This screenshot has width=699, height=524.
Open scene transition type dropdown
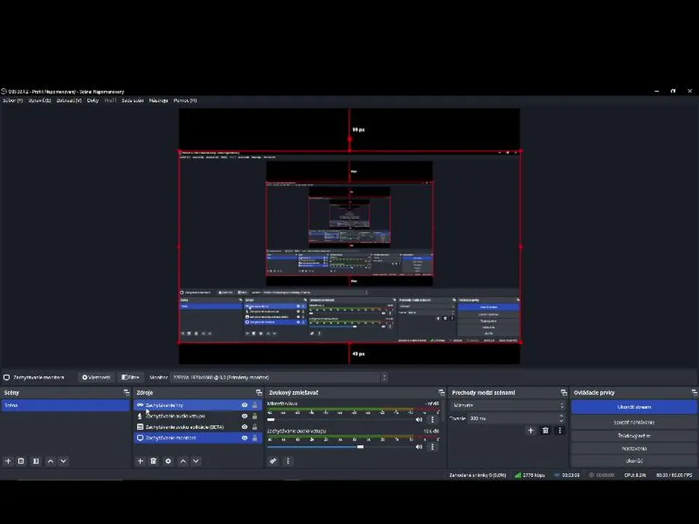[508, 405]
